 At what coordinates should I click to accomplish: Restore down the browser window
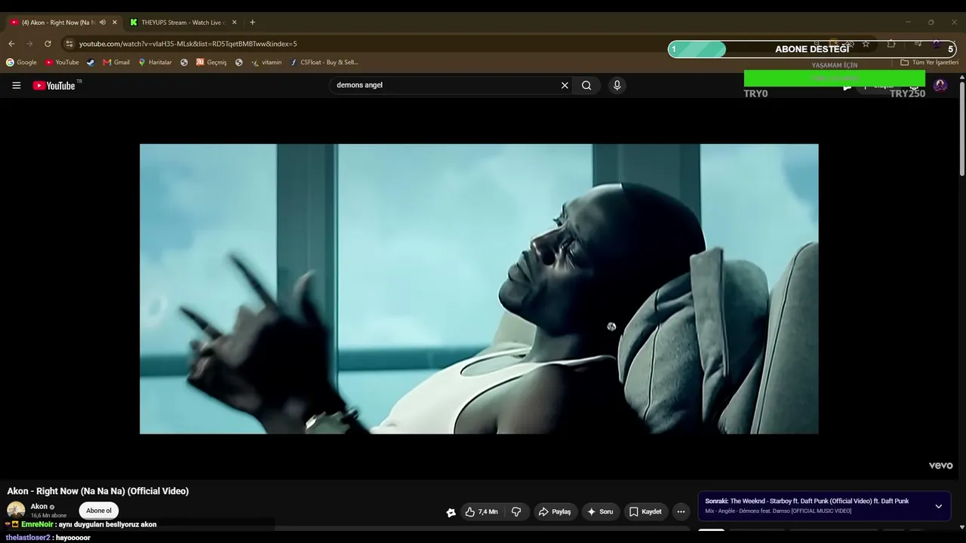[931, 22]
